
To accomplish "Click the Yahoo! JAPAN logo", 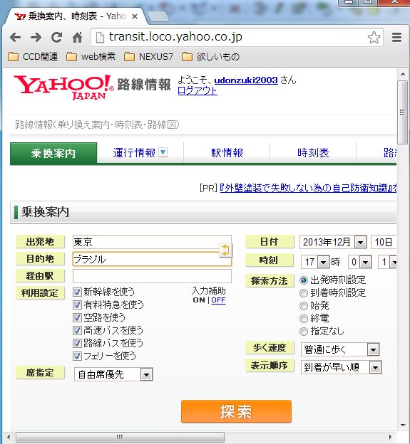I will [x=64, y=87].
